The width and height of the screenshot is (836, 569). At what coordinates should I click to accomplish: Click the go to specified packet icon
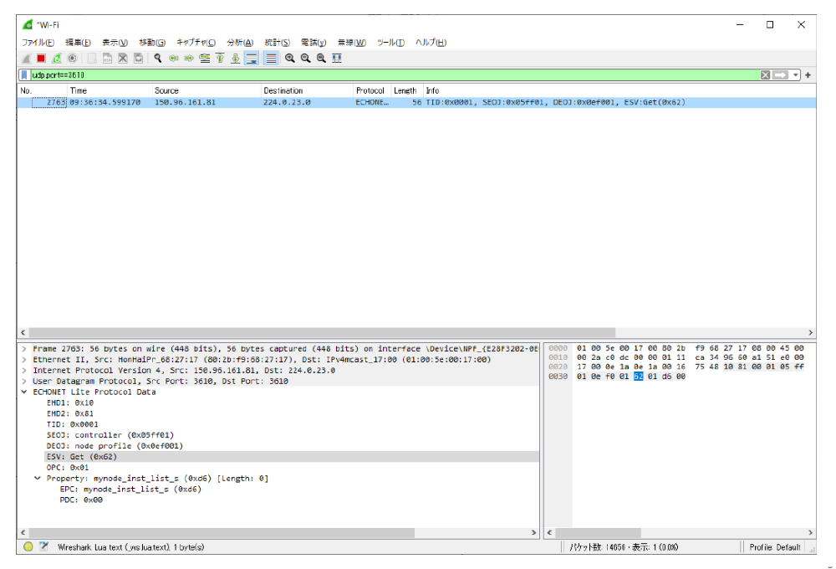click(x=204, y=59)
